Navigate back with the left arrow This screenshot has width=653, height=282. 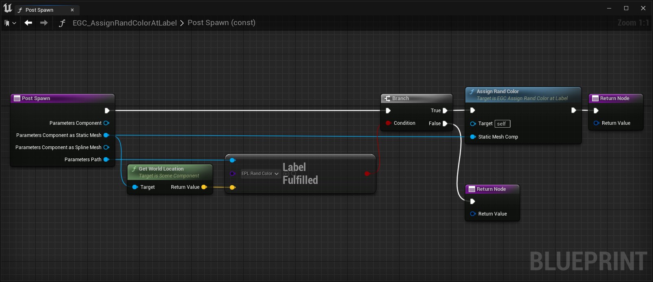tap(28, 23)
